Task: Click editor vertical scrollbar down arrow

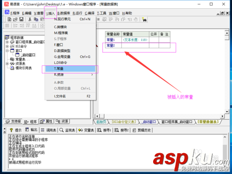Action: click(227, 111)
